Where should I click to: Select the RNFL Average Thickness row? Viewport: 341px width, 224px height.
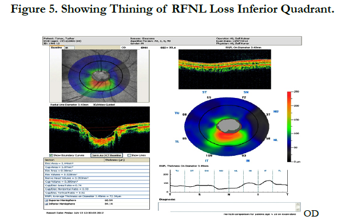(x=97, y=197)
